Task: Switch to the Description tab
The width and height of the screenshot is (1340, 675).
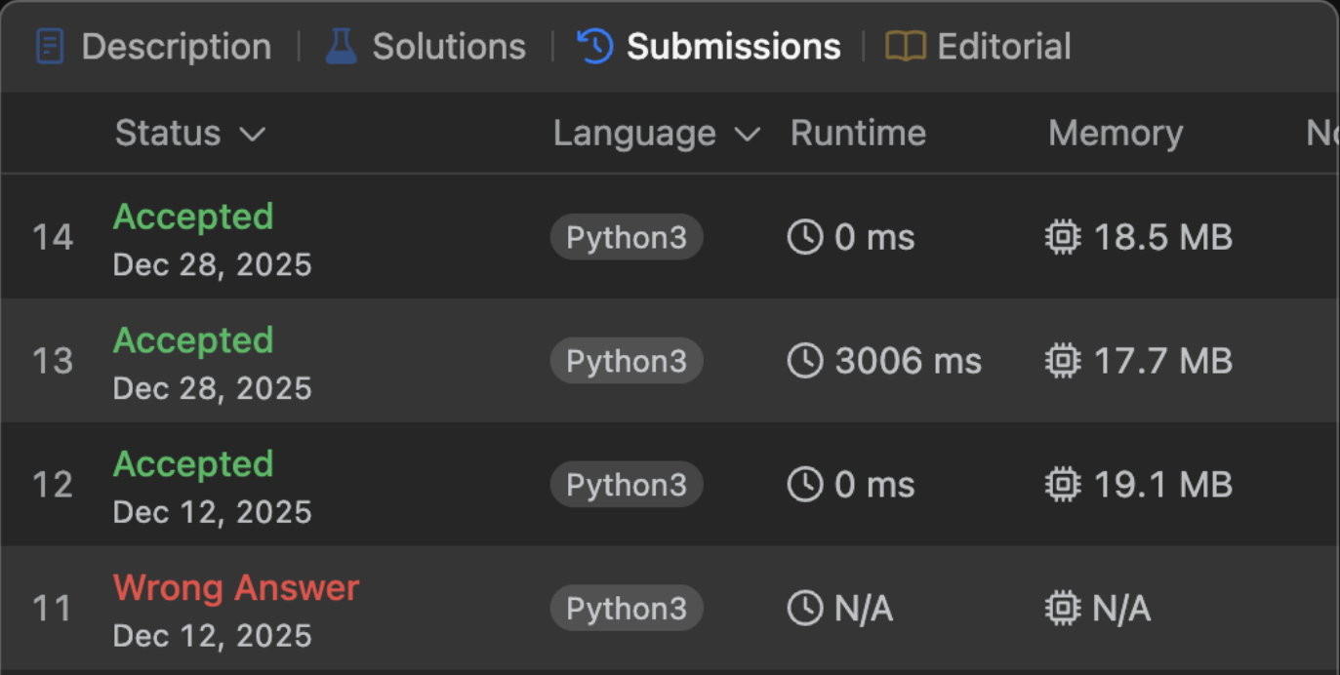Action: click(x=176, y=47)
